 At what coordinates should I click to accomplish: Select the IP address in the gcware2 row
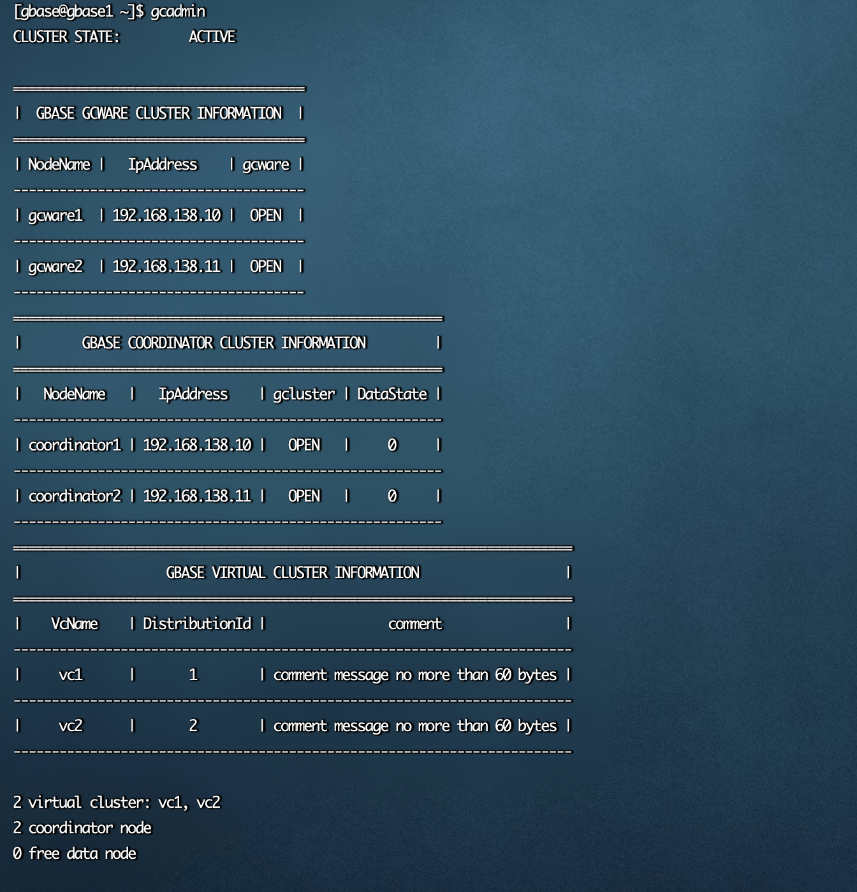pyautogui.click(x=166, y=267)
